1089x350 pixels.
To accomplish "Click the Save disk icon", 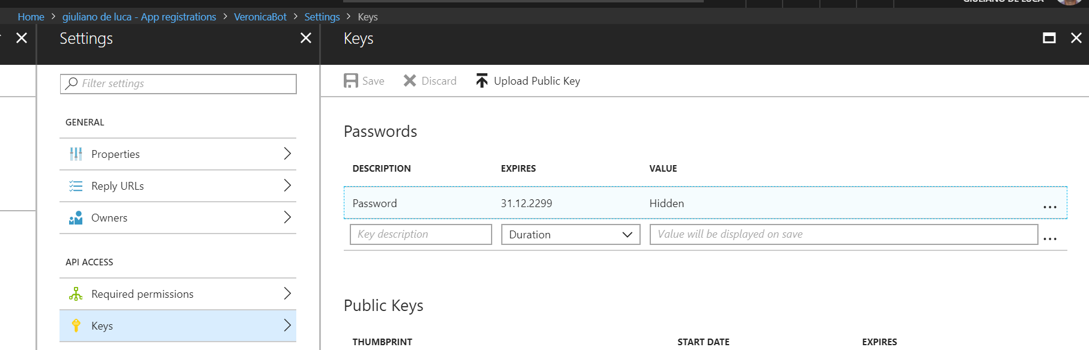I will 351,80.
